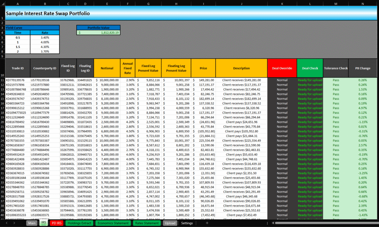Click the Description column heading
Image resolution: width=379 pixels, height=227 pixels.
point(241,68)
